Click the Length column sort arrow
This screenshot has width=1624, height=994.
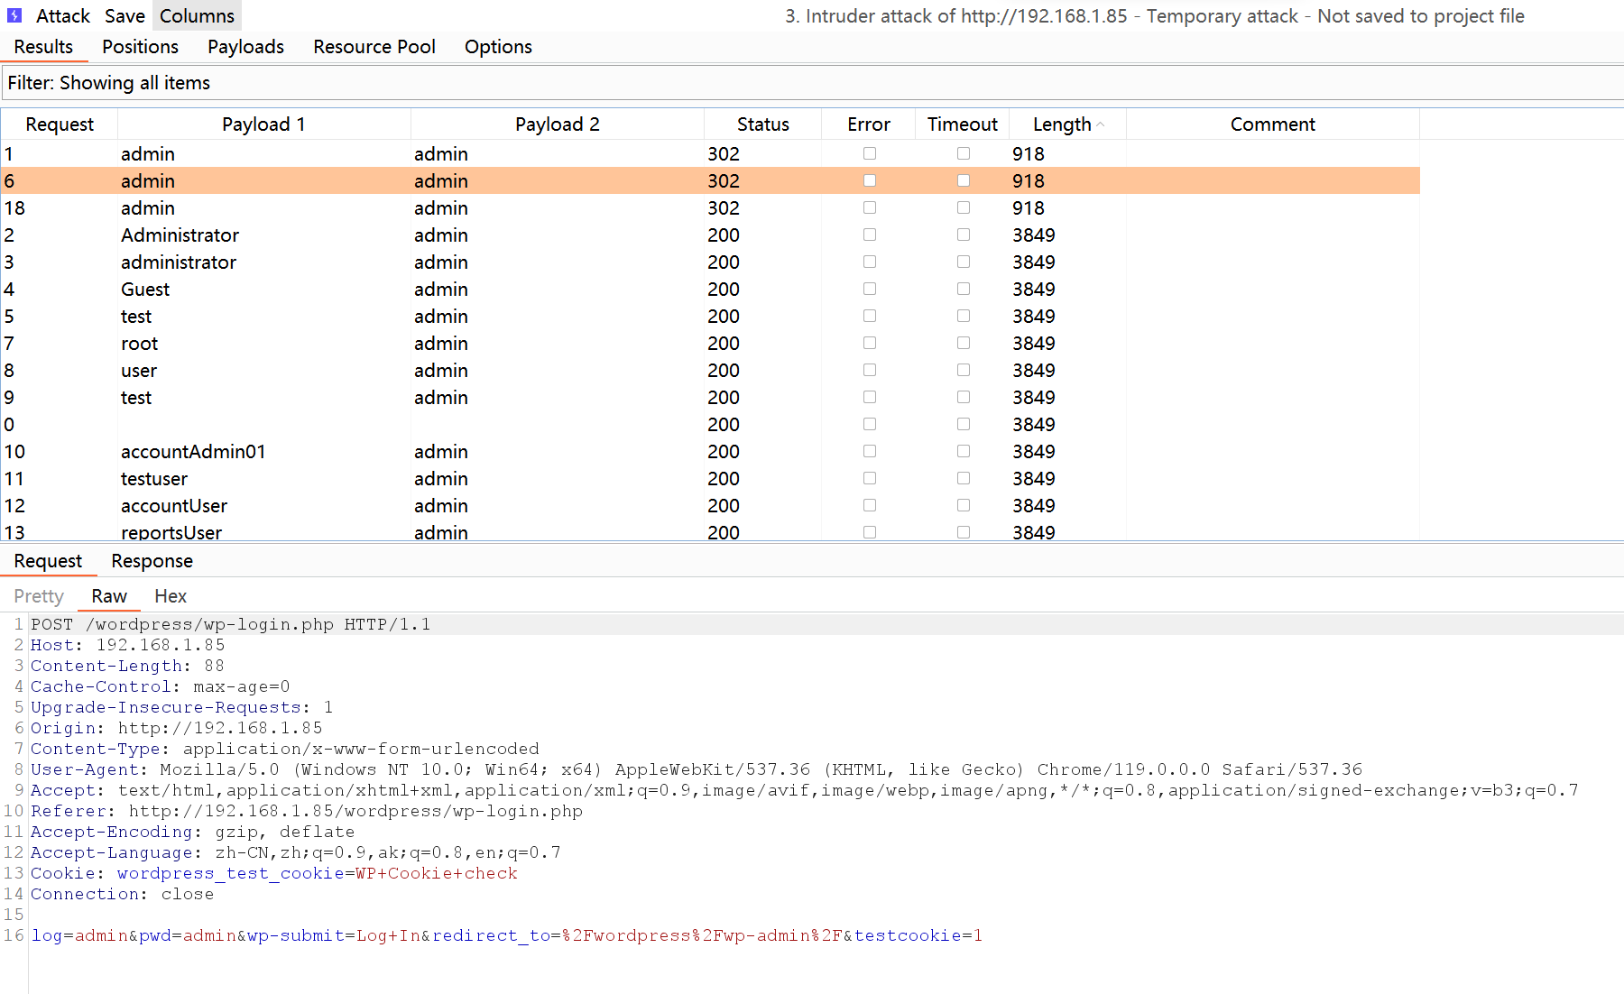[1101, 124]
